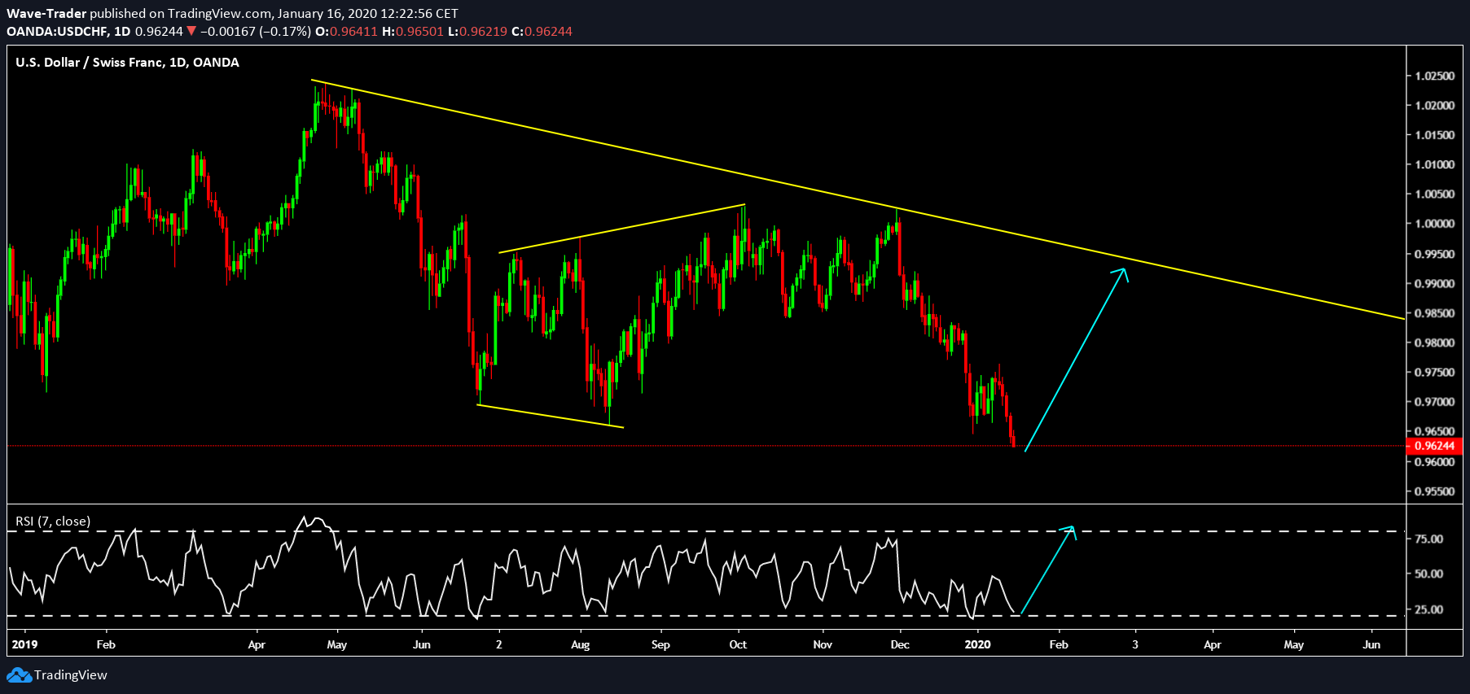Click the RSI (7, close) indicator label

tap(53, 522)
